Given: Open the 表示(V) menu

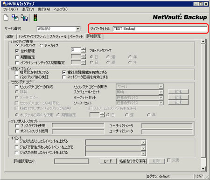Looking at the screenshot, I should click(x=28, y=9).
